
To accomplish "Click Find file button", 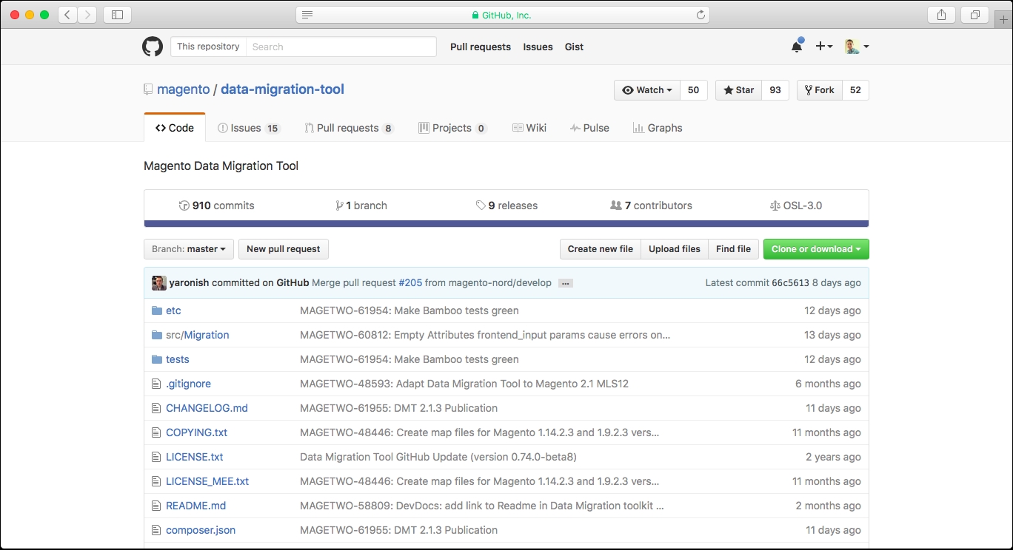I will point(733,249).
